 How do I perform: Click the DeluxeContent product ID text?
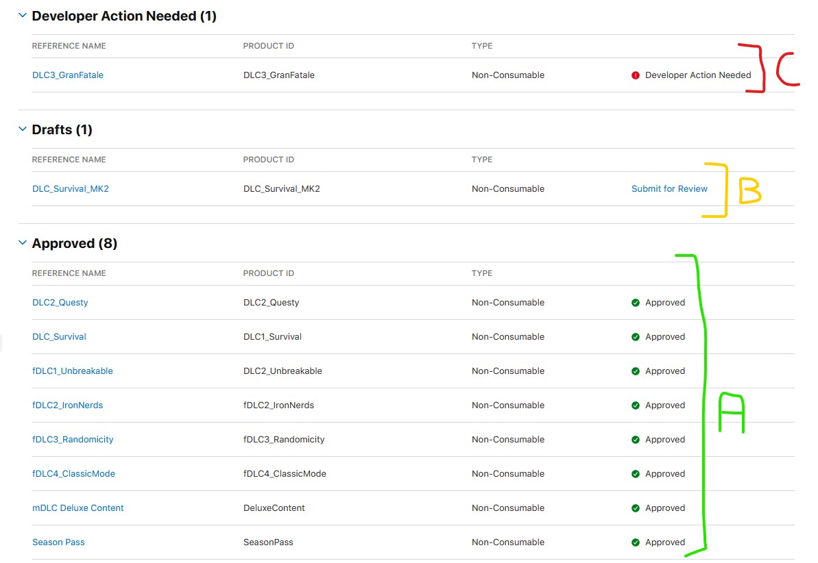pyautogui.click(x=274, y=508)
